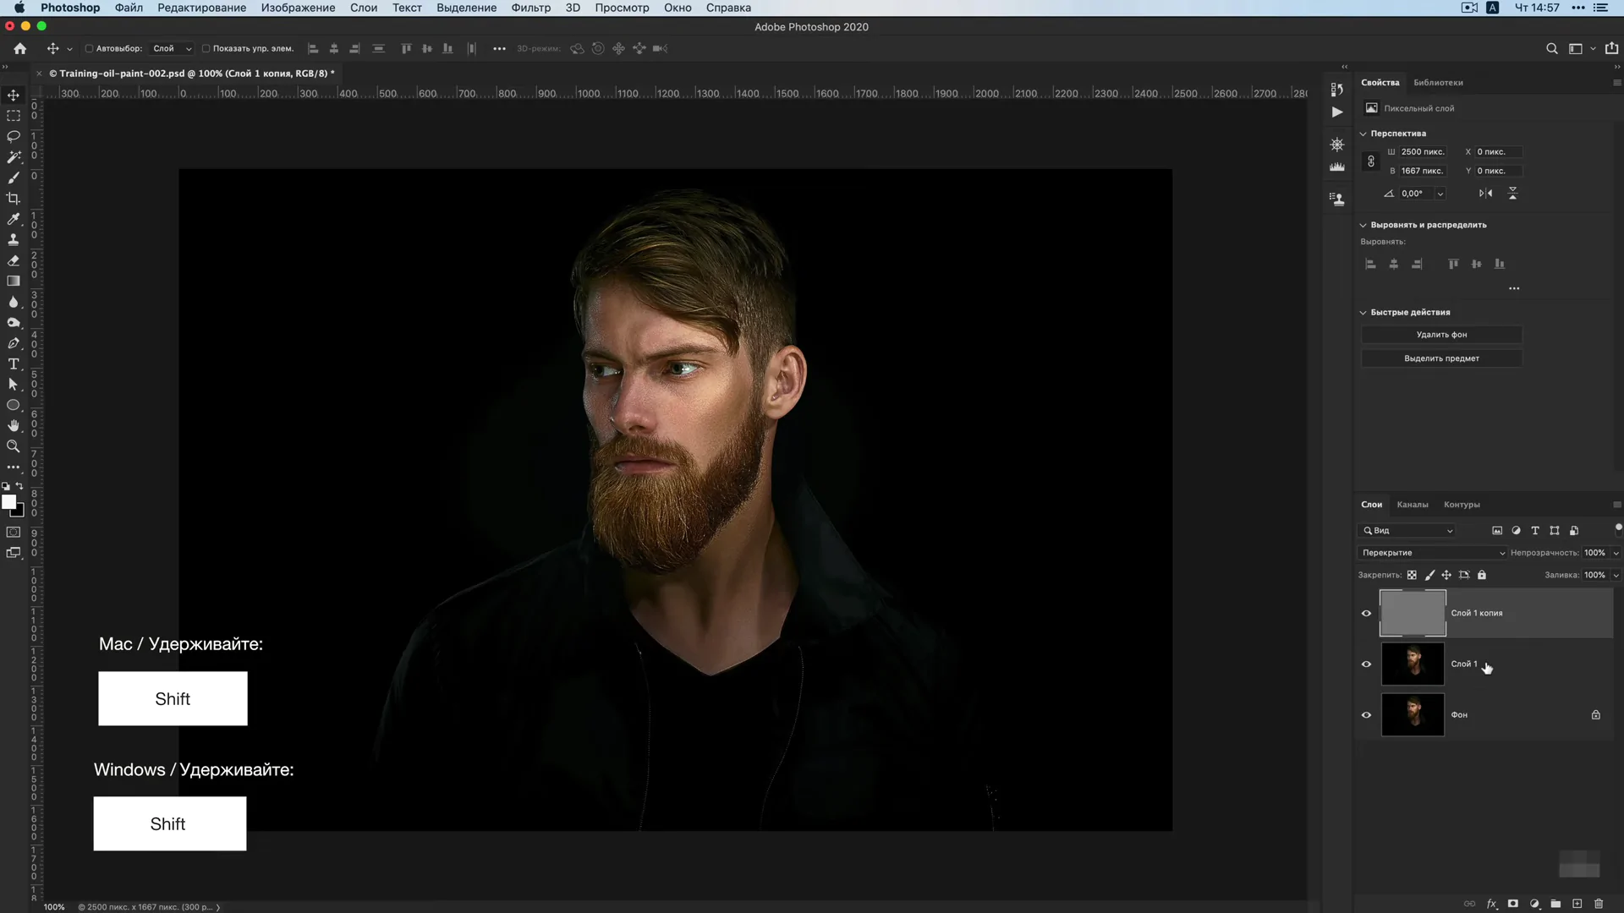
Task: Switch to the Каналы tab
Action: 1413,505
